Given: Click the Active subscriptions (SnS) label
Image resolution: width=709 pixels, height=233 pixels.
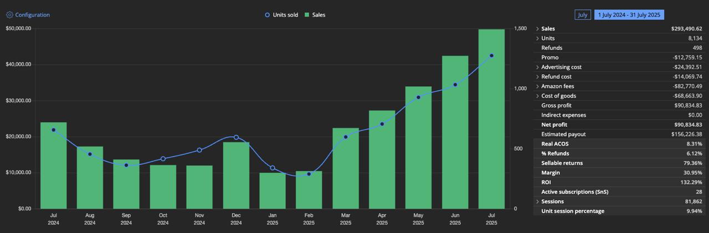Looking at the screenshot, I should (574, 192).
